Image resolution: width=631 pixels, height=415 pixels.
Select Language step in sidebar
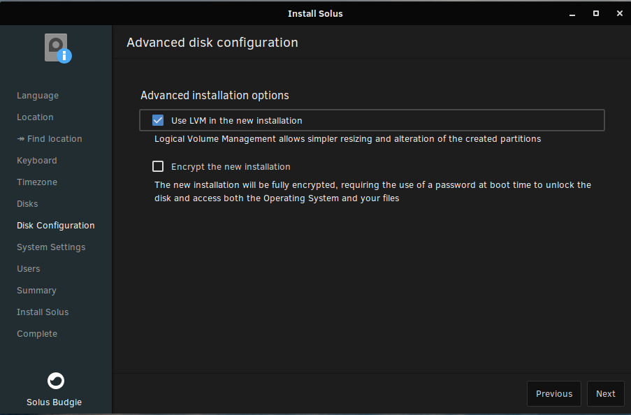point(38,96)
